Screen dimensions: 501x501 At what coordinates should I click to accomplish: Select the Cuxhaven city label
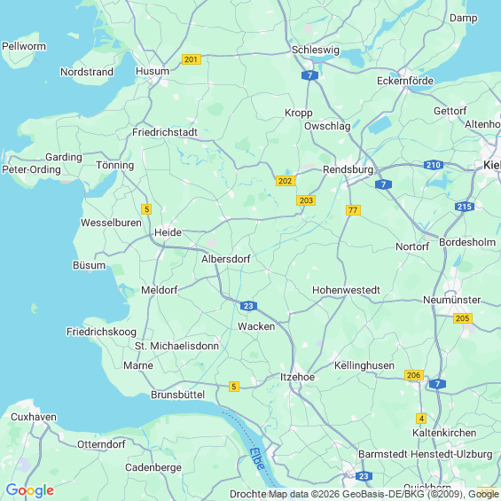(34, 417)
